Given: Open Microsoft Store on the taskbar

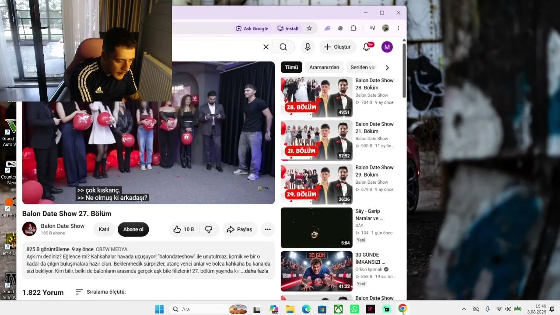Looking at the screenshot, I should [x=322, y=309].
